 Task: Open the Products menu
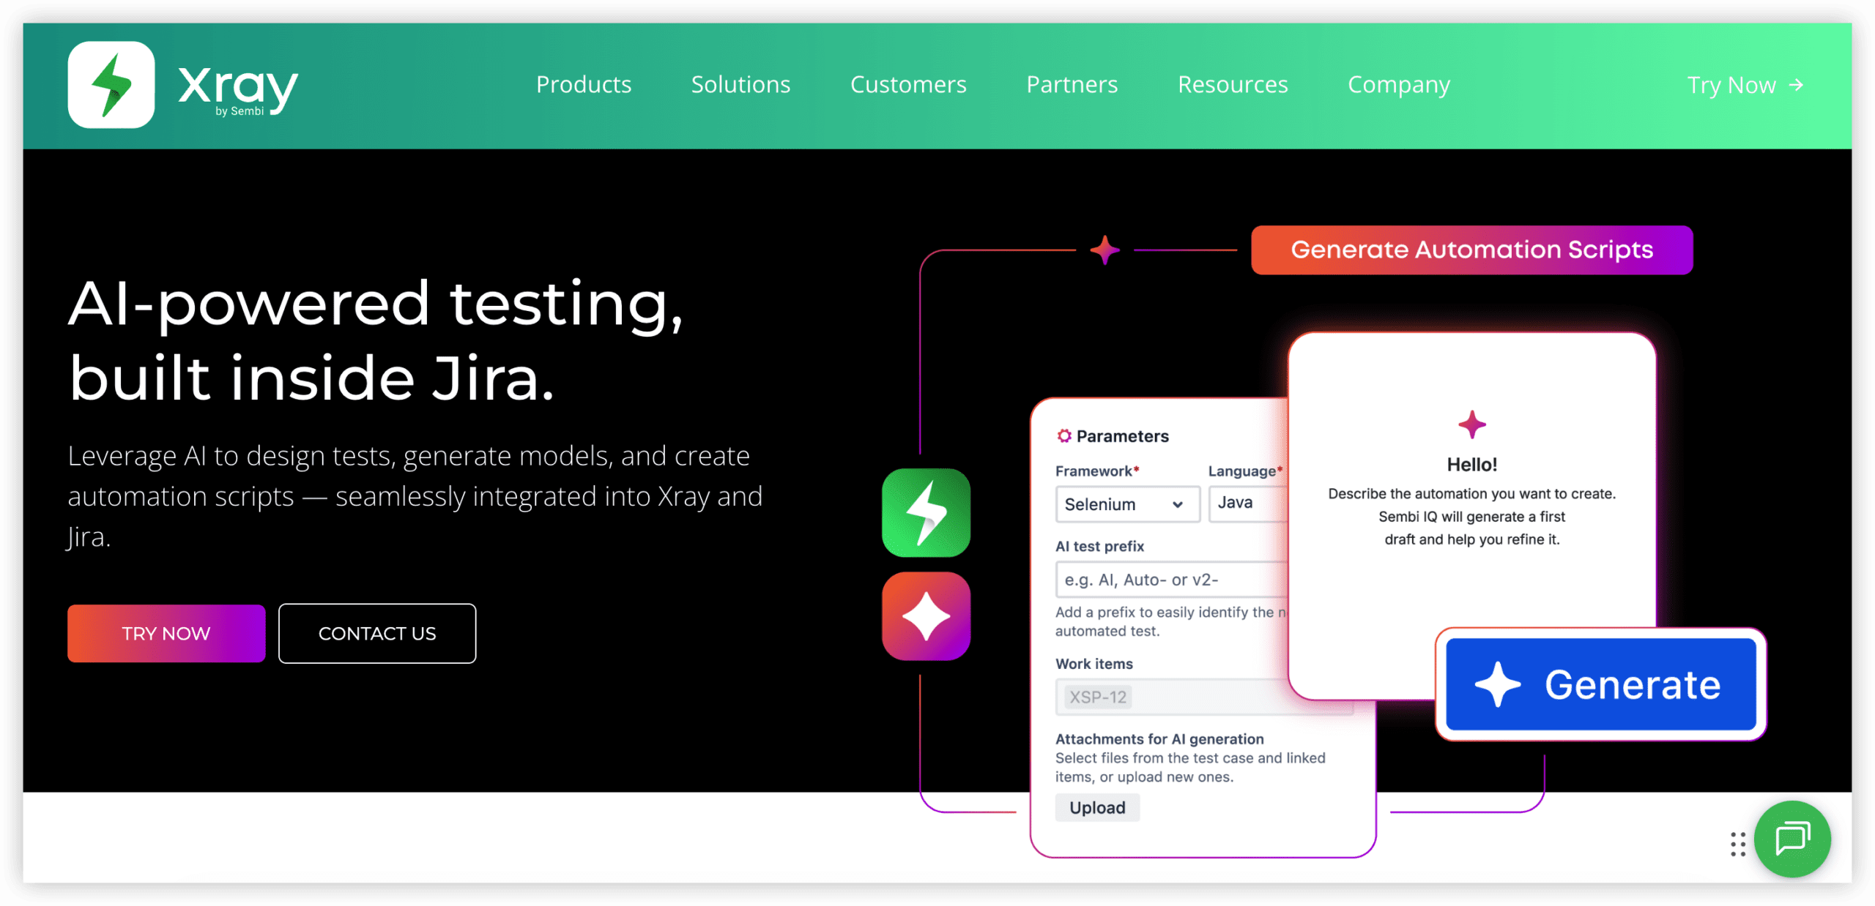[583, 85]
